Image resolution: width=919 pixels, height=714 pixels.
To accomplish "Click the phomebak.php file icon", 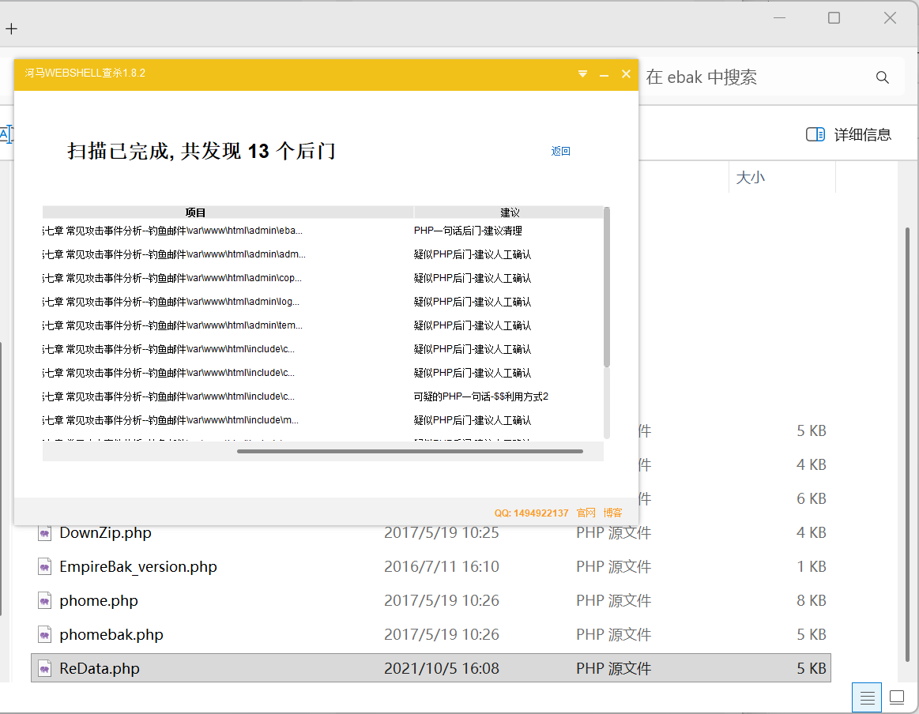I will pyautogui.click(x=45, y=635).
